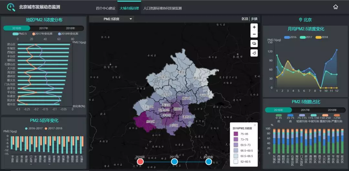Switch map granularity to 乡镇

coord(254,19)
